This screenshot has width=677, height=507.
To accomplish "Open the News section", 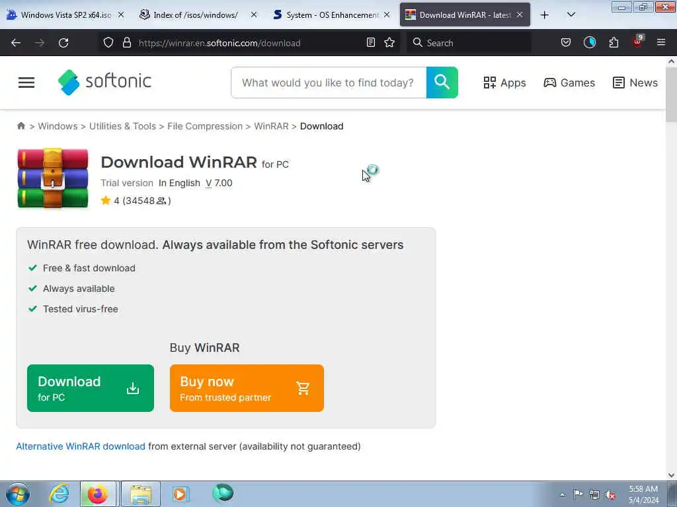I will (635, 83).
